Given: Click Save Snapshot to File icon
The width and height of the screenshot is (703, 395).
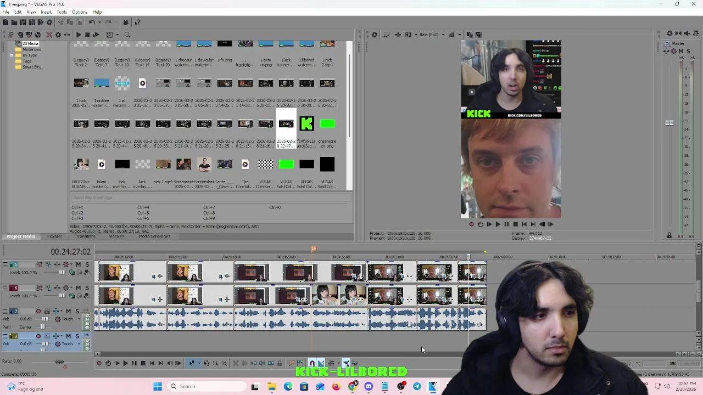Looking at the screenshot, I should point(478,35).
